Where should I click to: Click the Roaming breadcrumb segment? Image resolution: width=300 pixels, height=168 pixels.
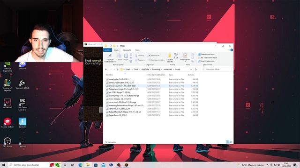pos(156,70)
